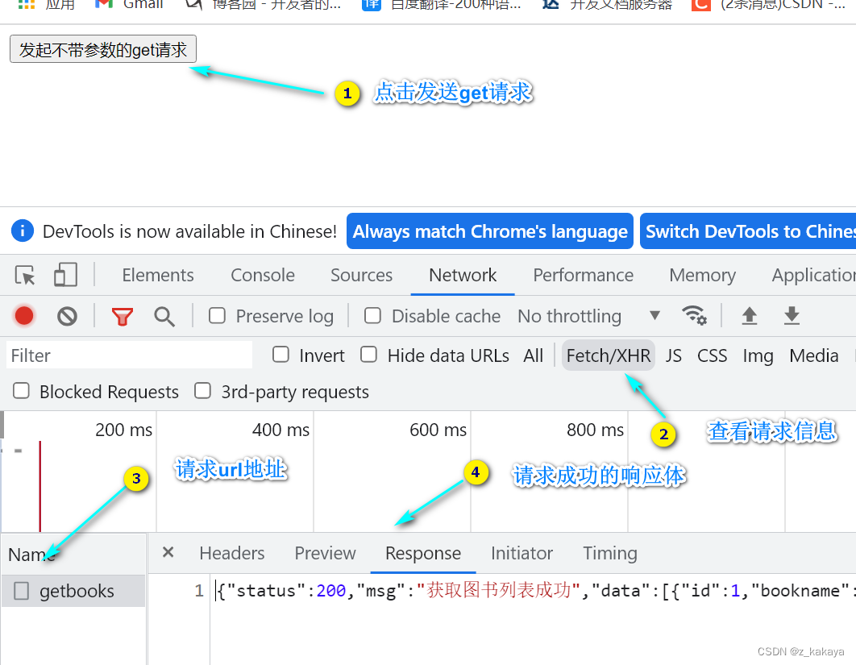Enable the 3rd-party requests checkbox
Viewport: 856px width, 665px height.
pyautogui.click(x=202, y=390)
